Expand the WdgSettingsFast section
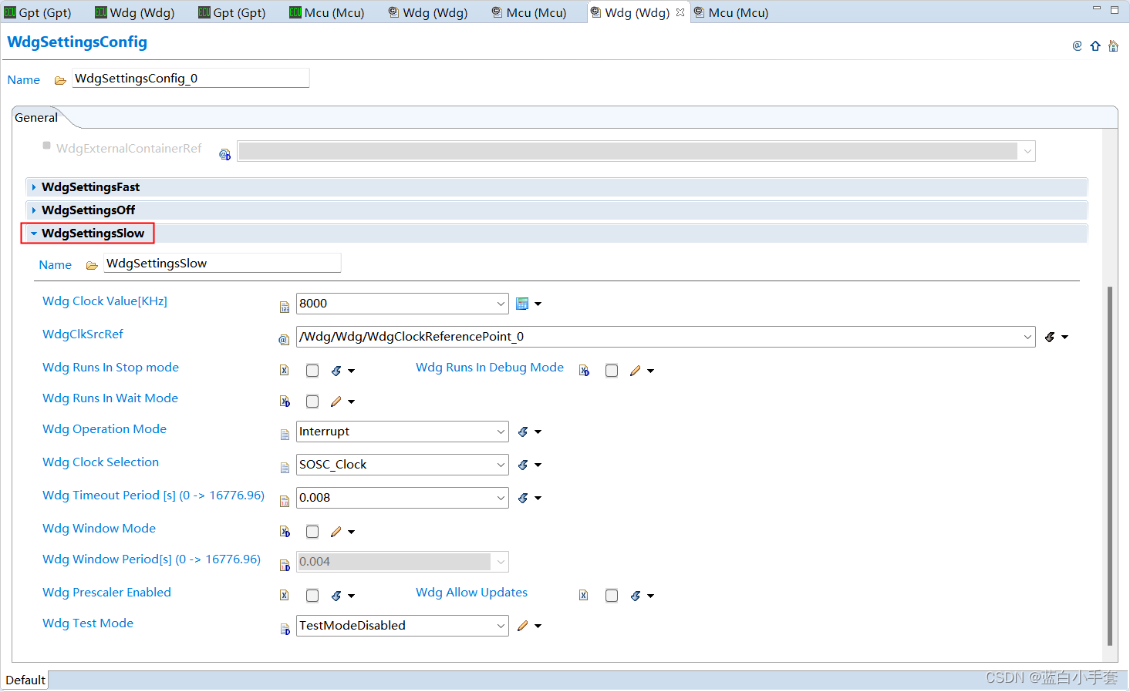This screenshot has width=1130, height=692. [x=34, y=187]
